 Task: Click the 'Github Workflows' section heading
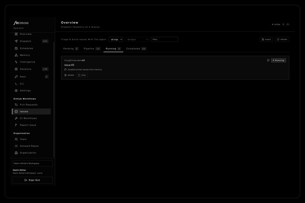click(x=25, y=99)
